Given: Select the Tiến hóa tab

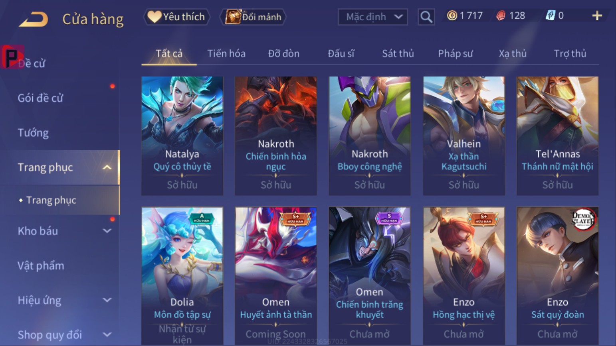Looking at the screenshot, I should click(x=226, y=53).
